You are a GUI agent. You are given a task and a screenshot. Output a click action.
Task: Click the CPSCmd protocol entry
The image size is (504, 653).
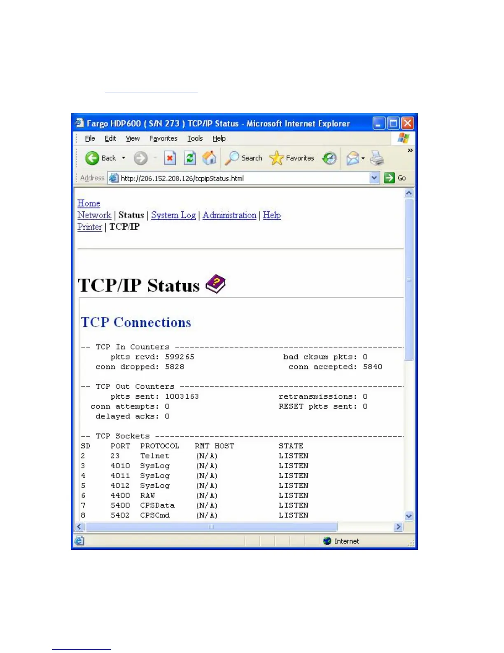155,515
